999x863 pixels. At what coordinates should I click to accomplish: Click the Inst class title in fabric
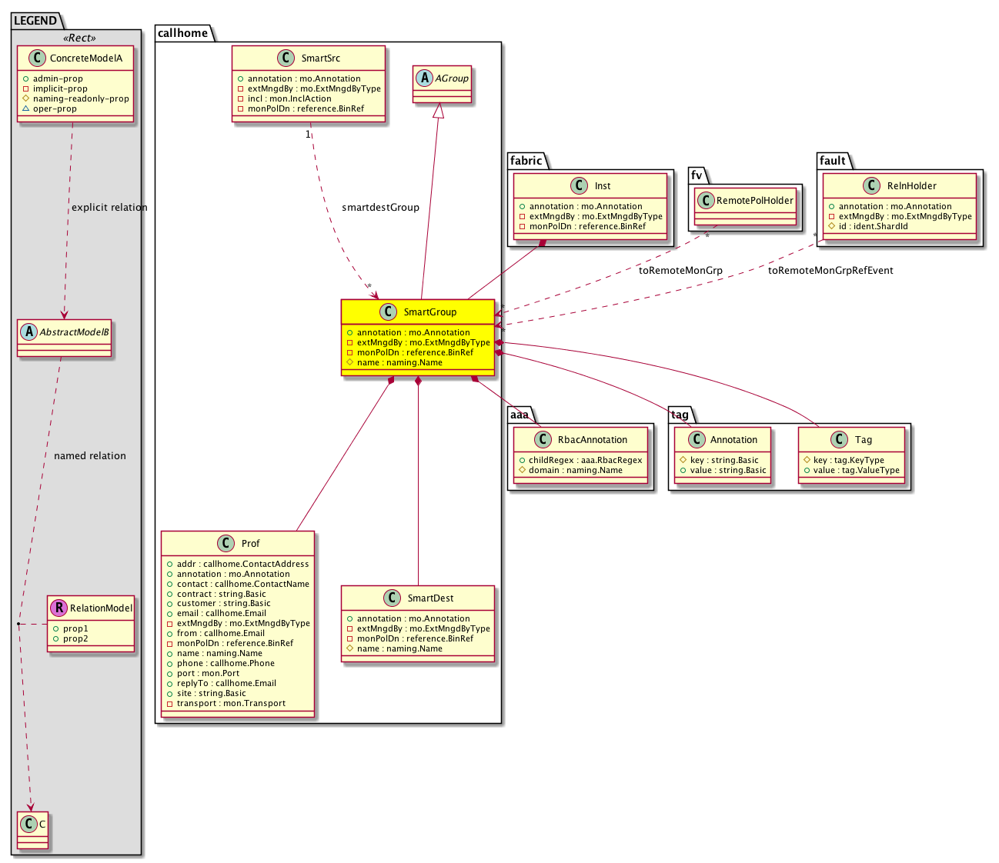[602, 185]
